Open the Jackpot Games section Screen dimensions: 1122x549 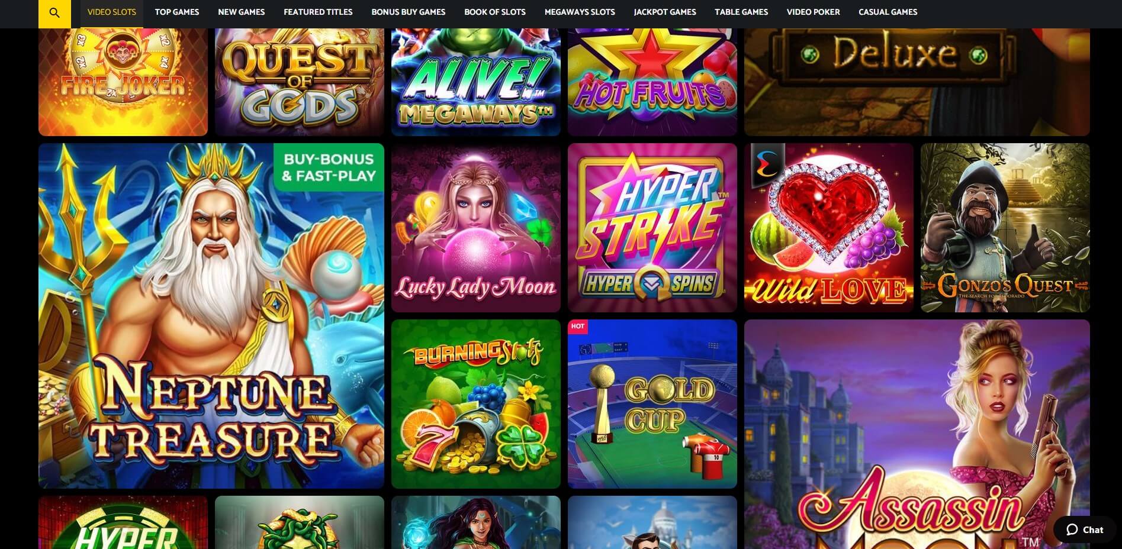[665, 12]
